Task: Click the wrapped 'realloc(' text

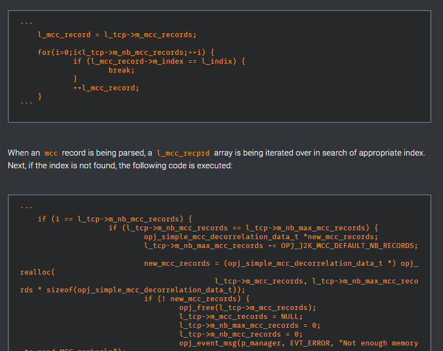Action: pos(38,272)
